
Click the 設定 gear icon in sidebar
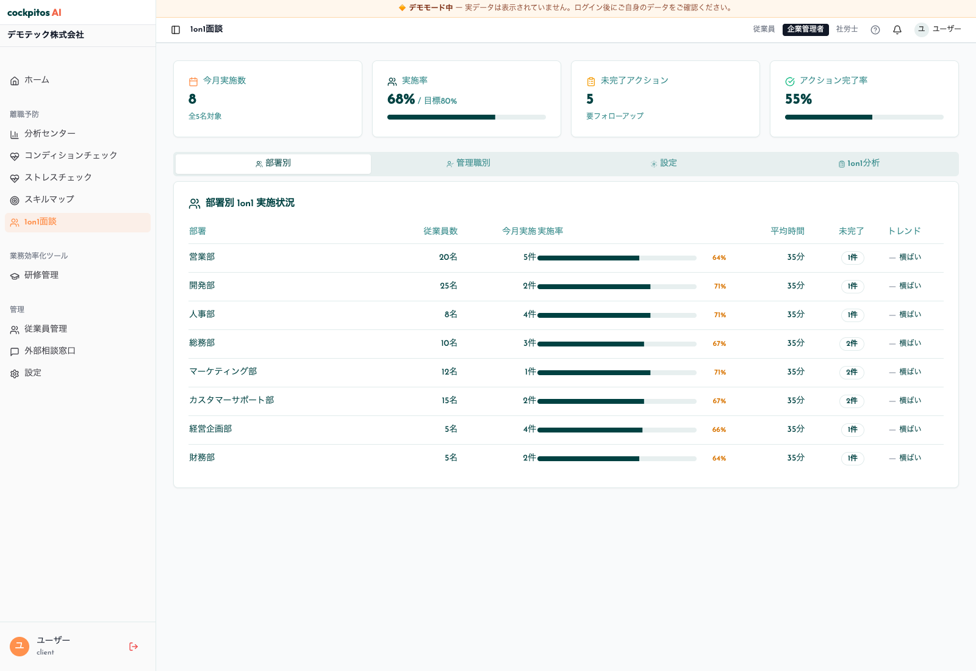click(15, 373)
